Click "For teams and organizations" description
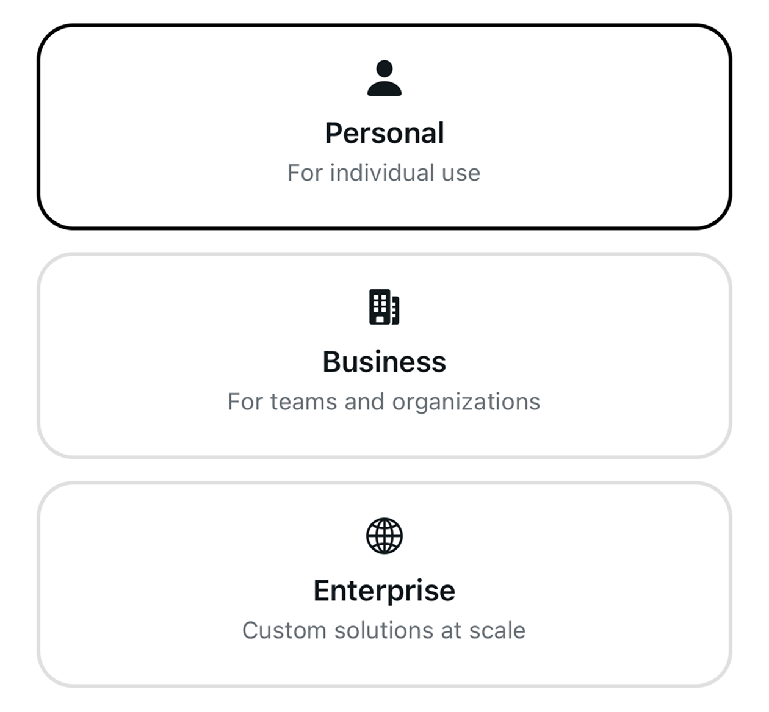This screenshot has height=712, width=769. (x=385, y=401)
